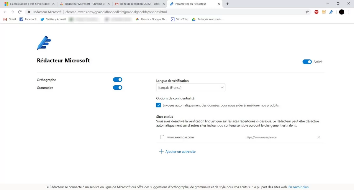
Task: Open the Gmail bookmark
Action: coord(10,19)
